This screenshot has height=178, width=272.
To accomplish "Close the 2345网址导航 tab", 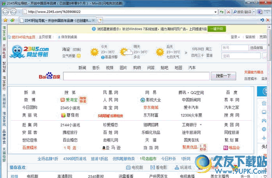I will (93, 20).
